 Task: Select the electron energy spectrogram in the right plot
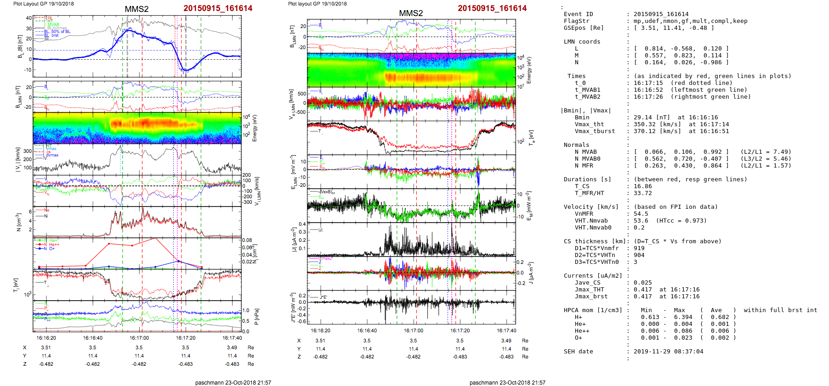(x=411, y=70)
